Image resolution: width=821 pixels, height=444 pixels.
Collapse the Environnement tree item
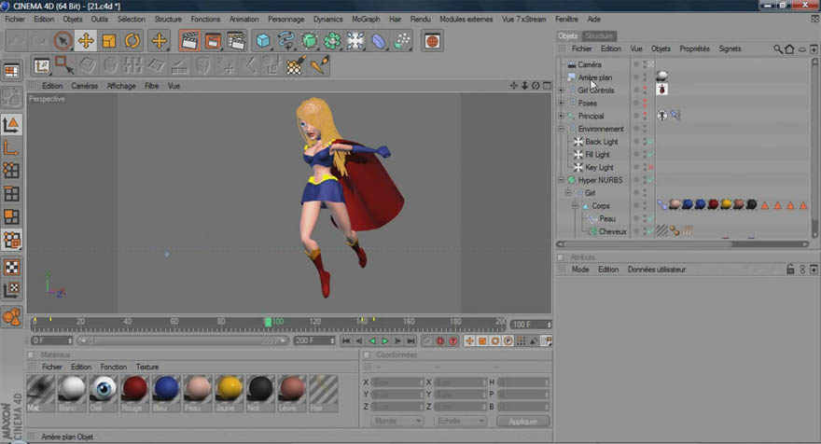click(x=562, y=129)
